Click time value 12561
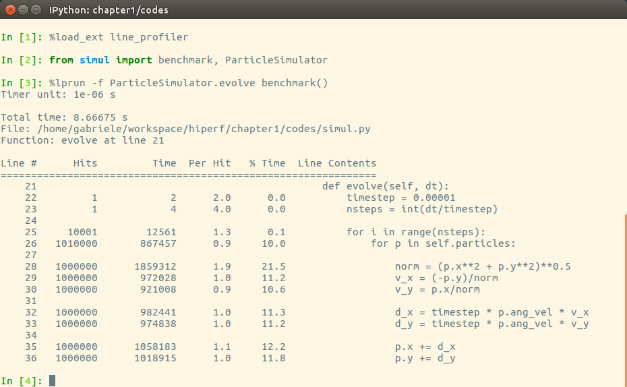The height and width of the screenshot is (387, 627). (161, 232)
